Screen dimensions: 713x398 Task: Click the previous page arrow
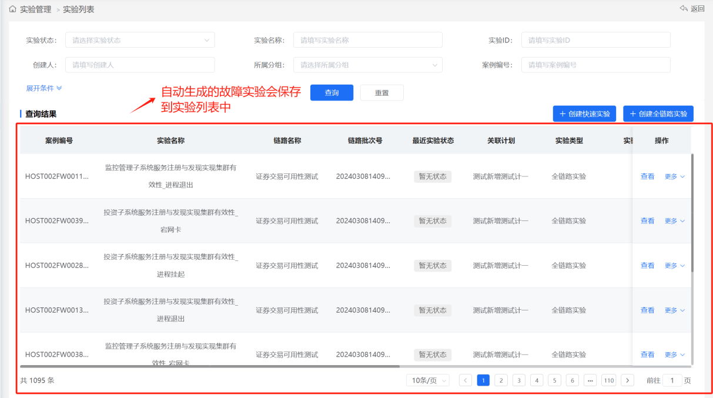click(466, 380)
